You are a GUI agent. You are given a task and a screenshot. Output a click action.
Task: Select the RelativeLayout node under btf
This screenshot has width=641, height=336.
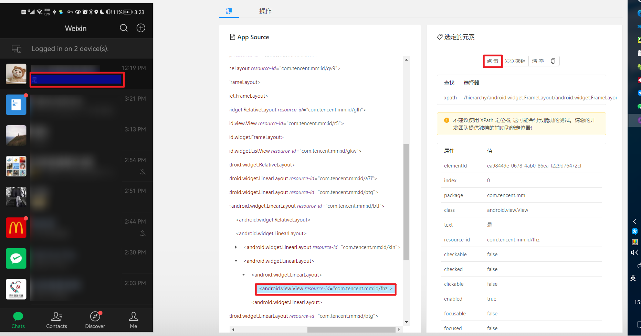[x=273, y=220]
